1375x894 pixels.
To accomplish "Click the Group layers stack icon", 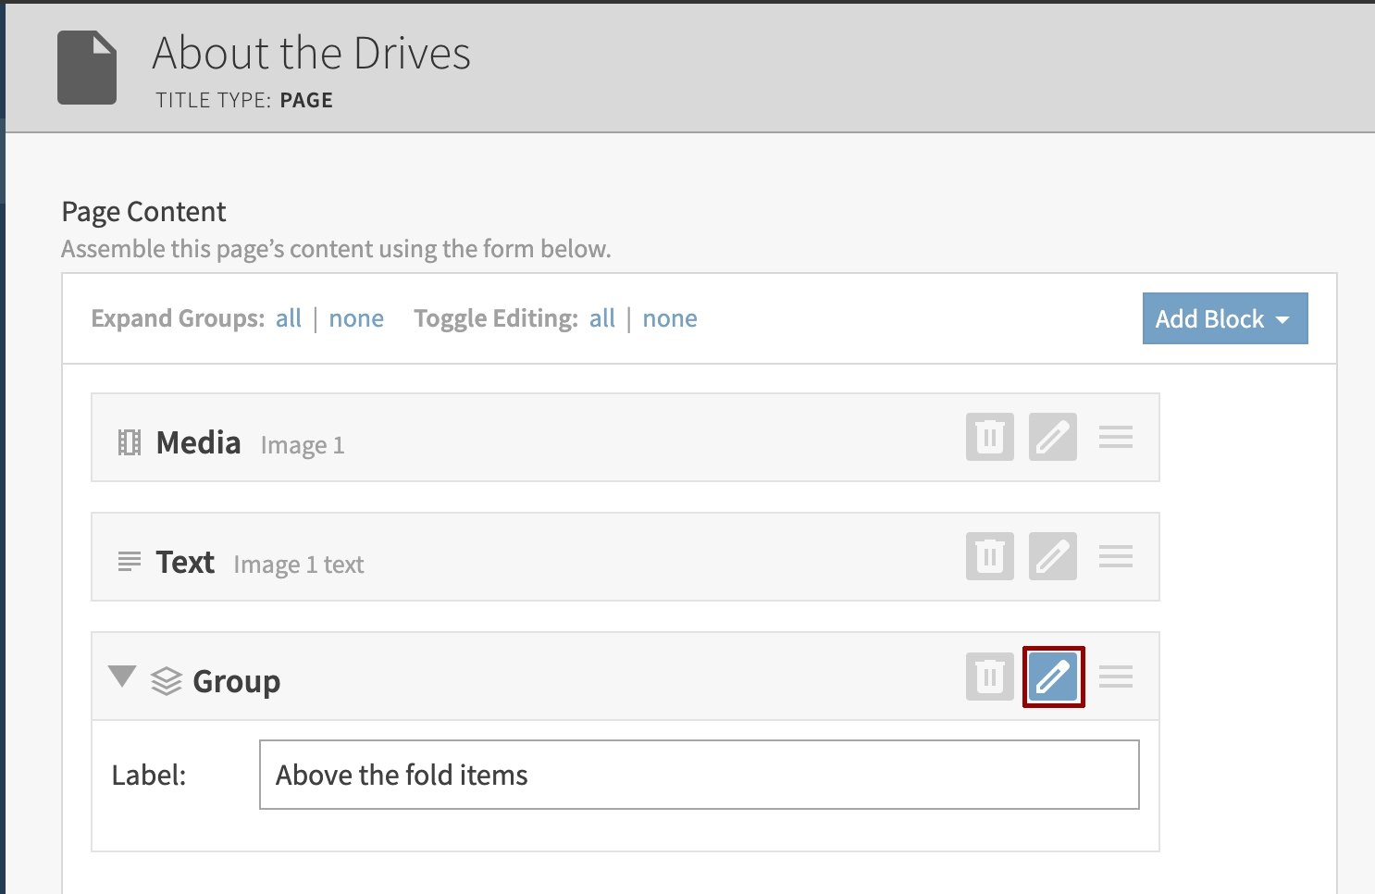I will 167,681.
